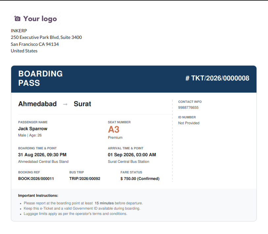Click the BOARDING PASS header title
Image resolution: width=268 pixels, height=234 pixels.
point(41,78)
